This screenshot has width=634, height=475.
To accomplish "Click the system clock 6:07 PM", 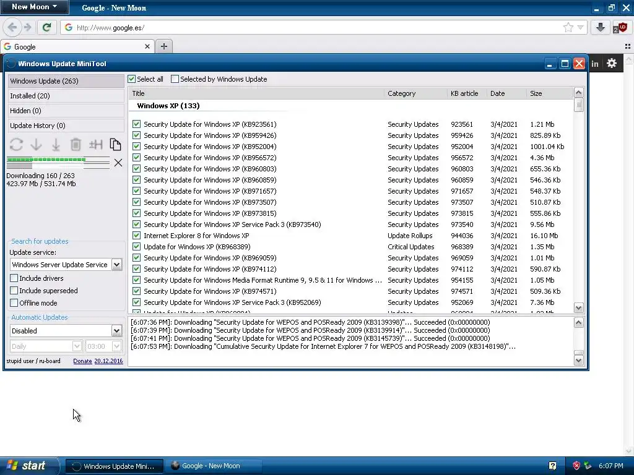I will pos(610,466).
